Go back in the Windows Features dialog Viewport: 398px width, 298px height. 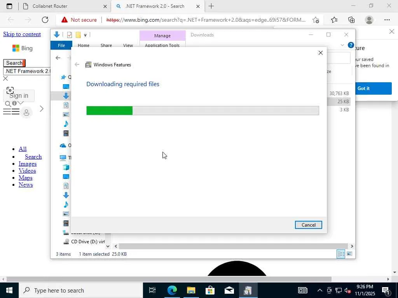click(77, 65)
